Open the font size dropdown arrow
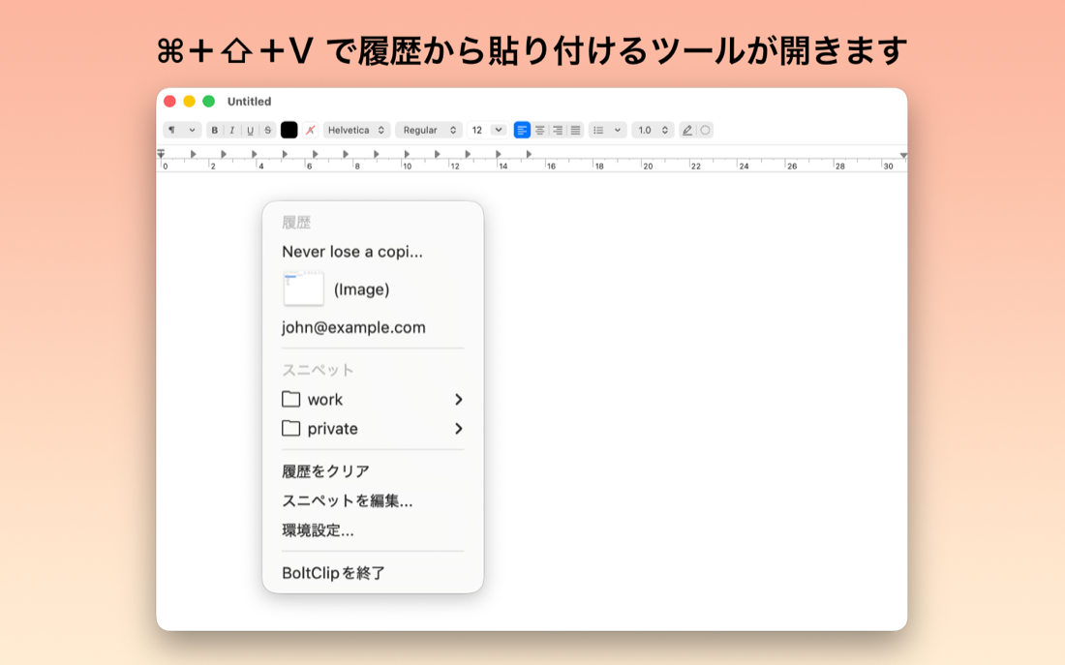1065x665 pixels. [499, 130]
